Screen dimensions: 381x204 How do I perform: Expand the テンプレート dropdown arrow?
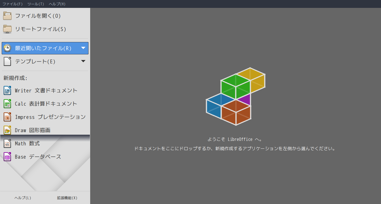pos(83,61)
